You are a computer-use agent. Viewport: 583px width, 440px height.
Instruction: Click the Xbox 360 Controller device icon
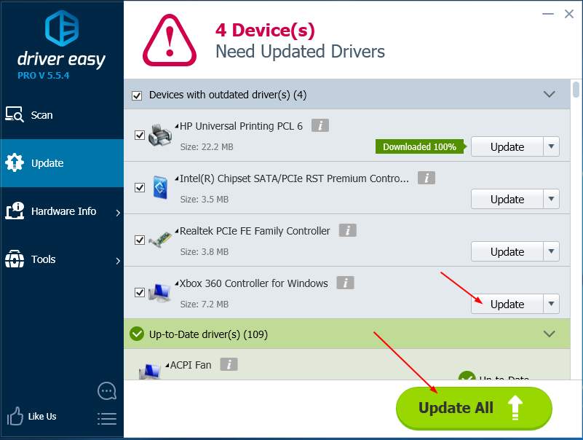click(x=160, y=292)
